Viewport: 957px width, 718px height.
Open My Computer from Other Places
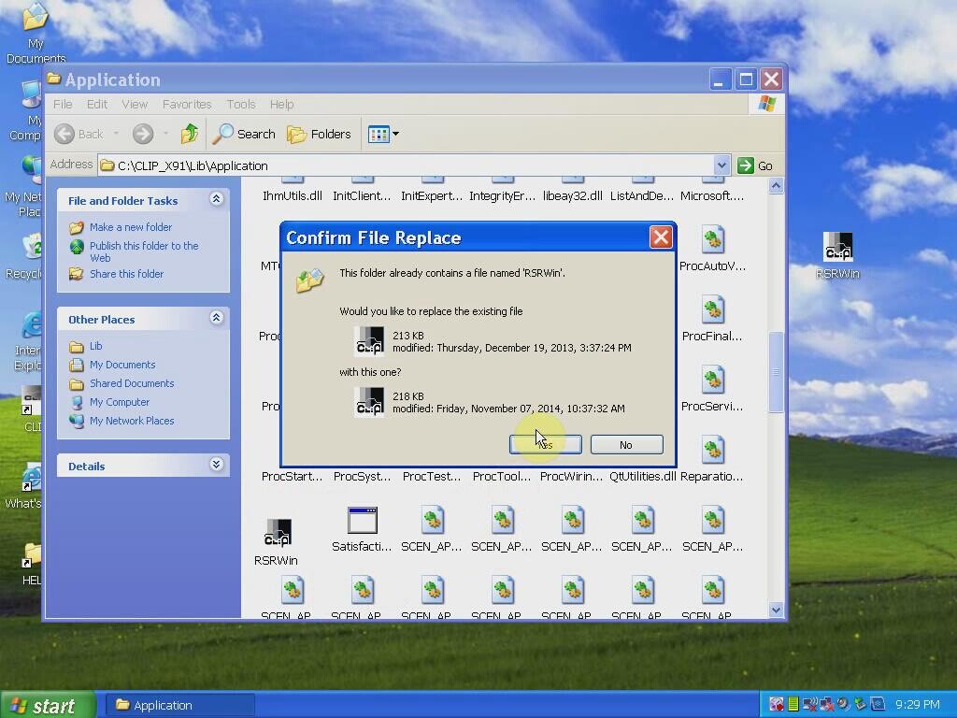point(120,402)
